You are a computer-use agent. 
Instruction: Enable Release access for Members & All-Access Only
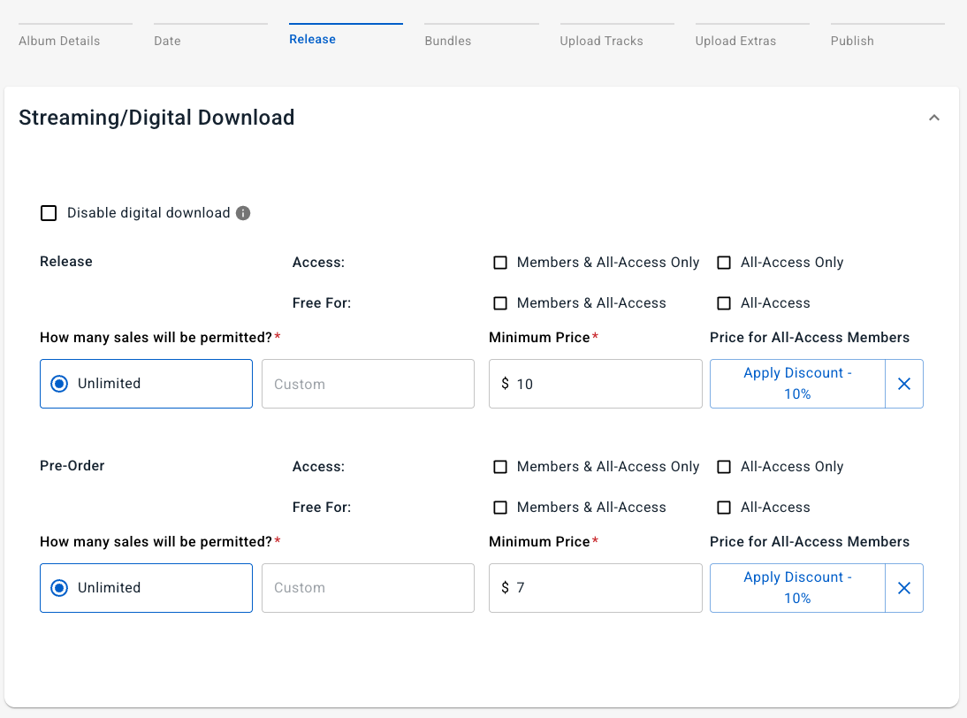[x=500, y=263]
